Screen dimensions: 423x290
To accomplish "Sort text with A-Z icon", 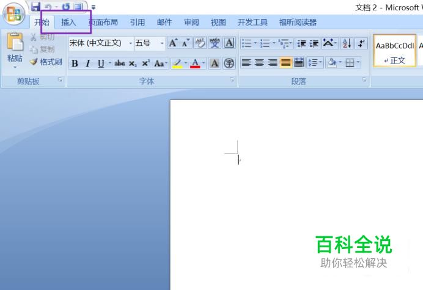I will [347, 43].
